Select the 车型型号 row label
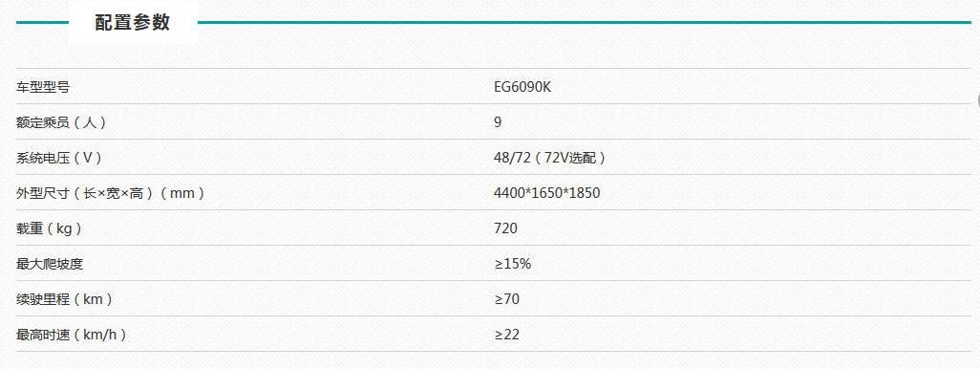Viewport: 980px width, 369px height. [42, 87]
